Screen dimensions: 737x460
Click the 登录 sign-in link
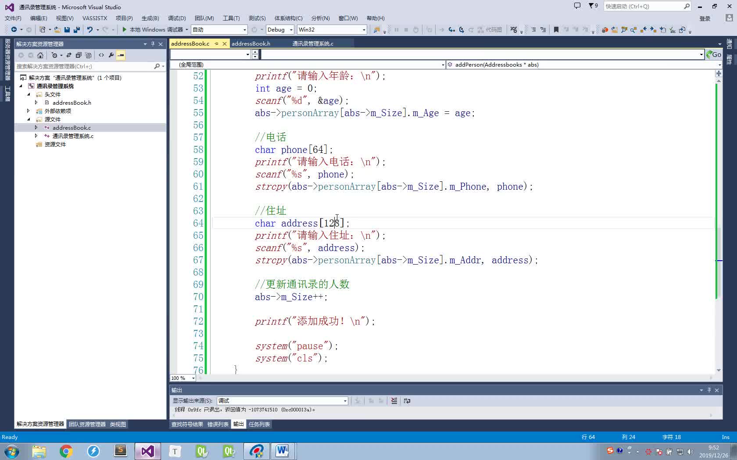705,18
